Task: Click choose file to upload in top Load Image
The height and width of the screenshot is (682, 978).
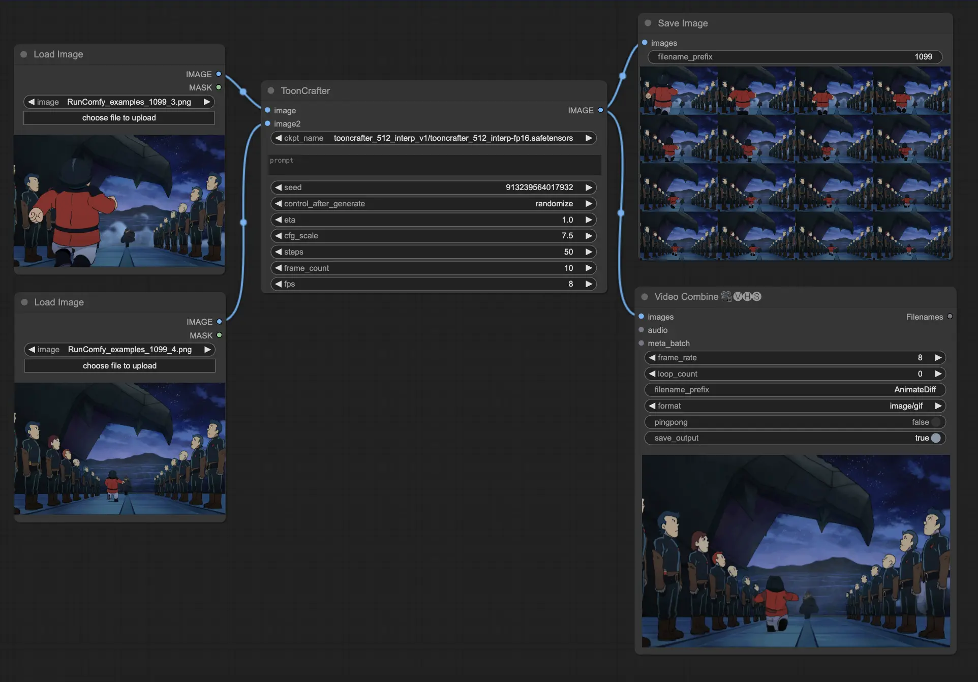Action: [119, 118]
